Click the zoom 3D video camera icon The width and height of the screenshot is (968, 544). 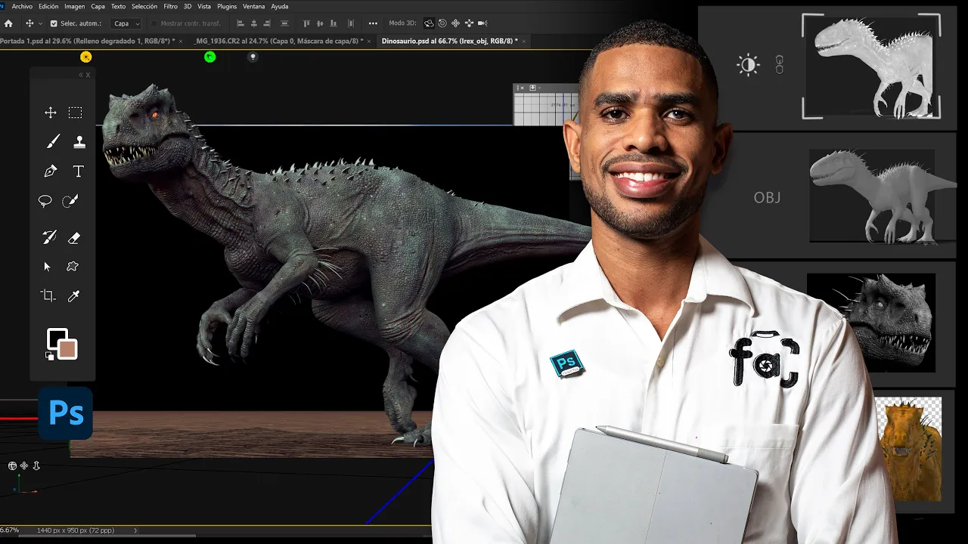click(x=482, y=23)
